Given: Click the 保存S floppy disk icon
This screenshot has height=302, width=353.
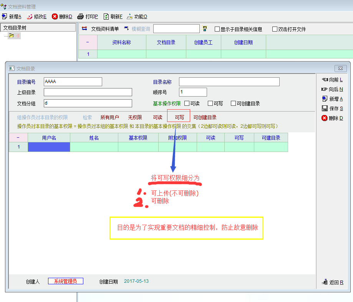Looking at the screenshot, I should pos(325,108).
